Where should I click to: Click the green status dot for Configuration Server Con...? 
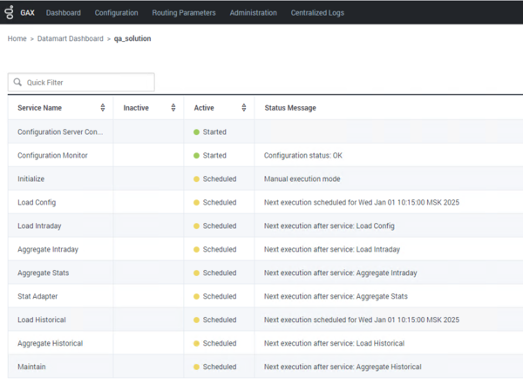[196, 132]
